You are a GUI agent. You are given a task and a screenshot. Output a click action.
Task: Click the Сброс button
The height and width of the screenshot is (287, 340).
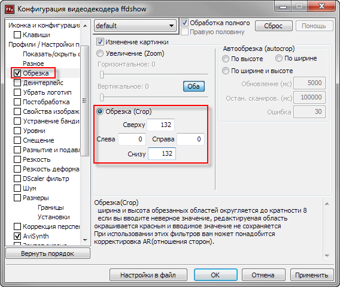pos(274,26)
